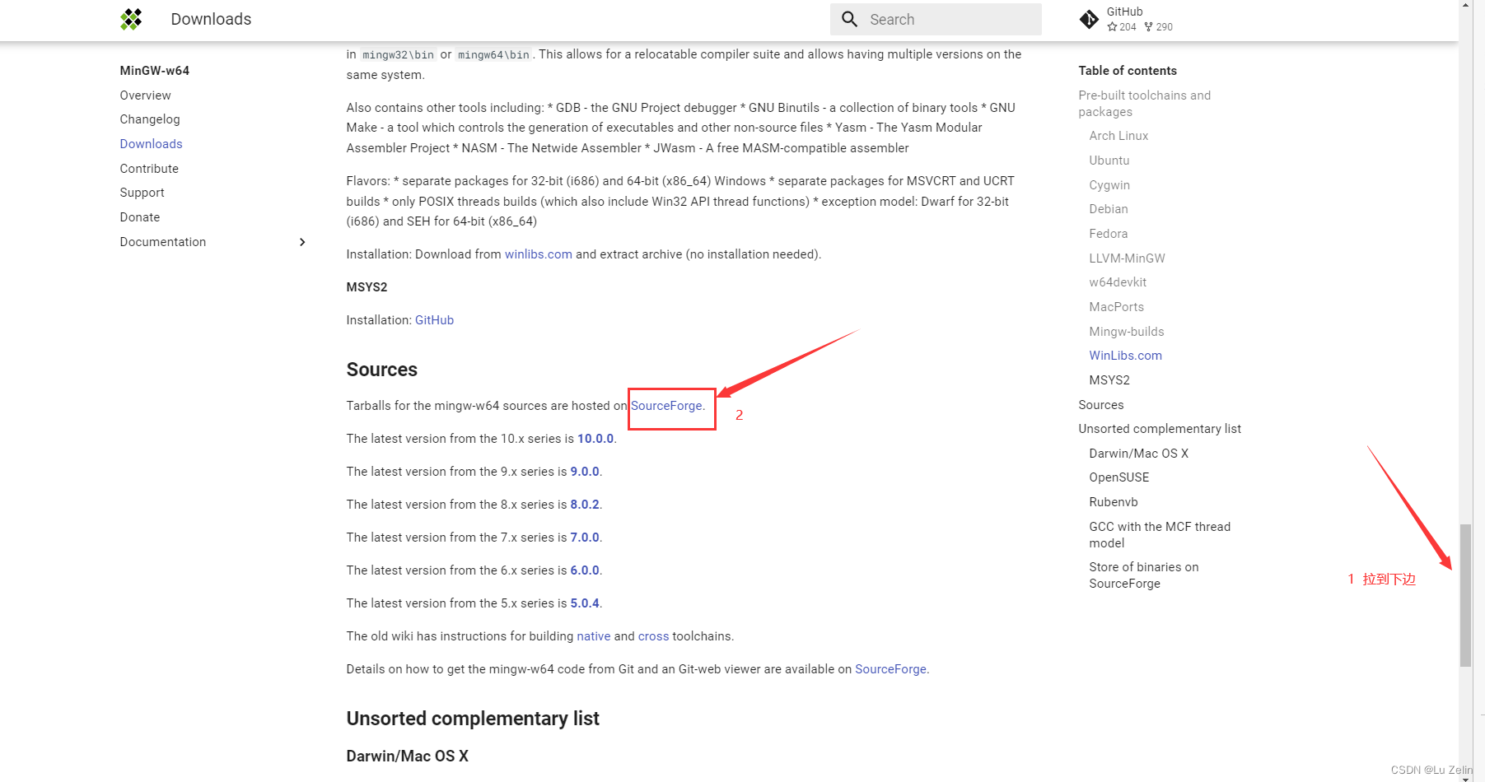Open Documentation in the sidebar

163,242
